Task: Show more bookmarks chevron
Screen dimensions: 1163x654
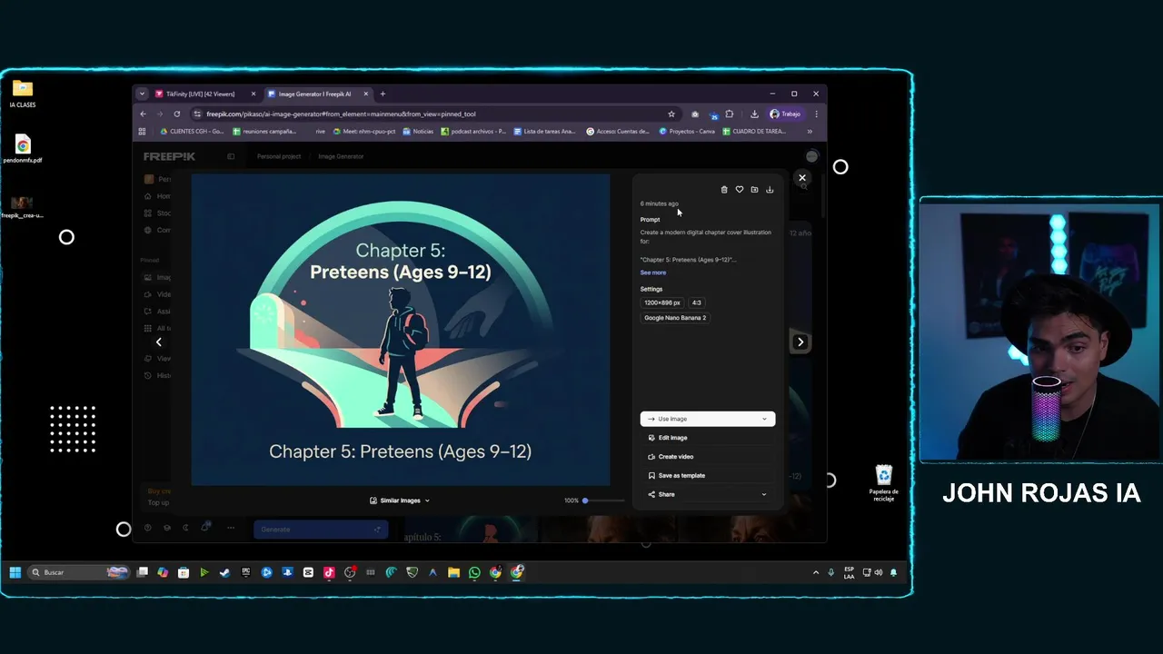Action: click(810, 131)
